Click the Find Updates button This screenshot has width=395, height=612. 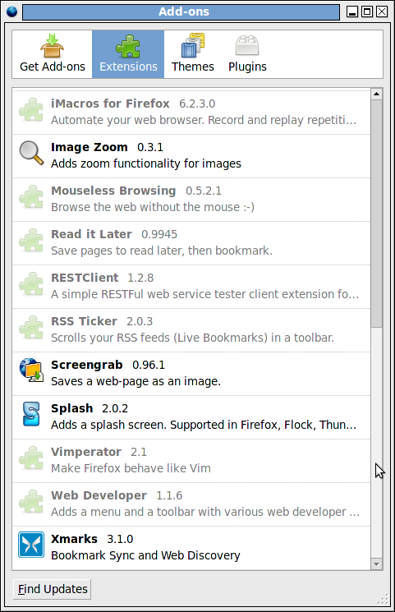click(53, 589)
